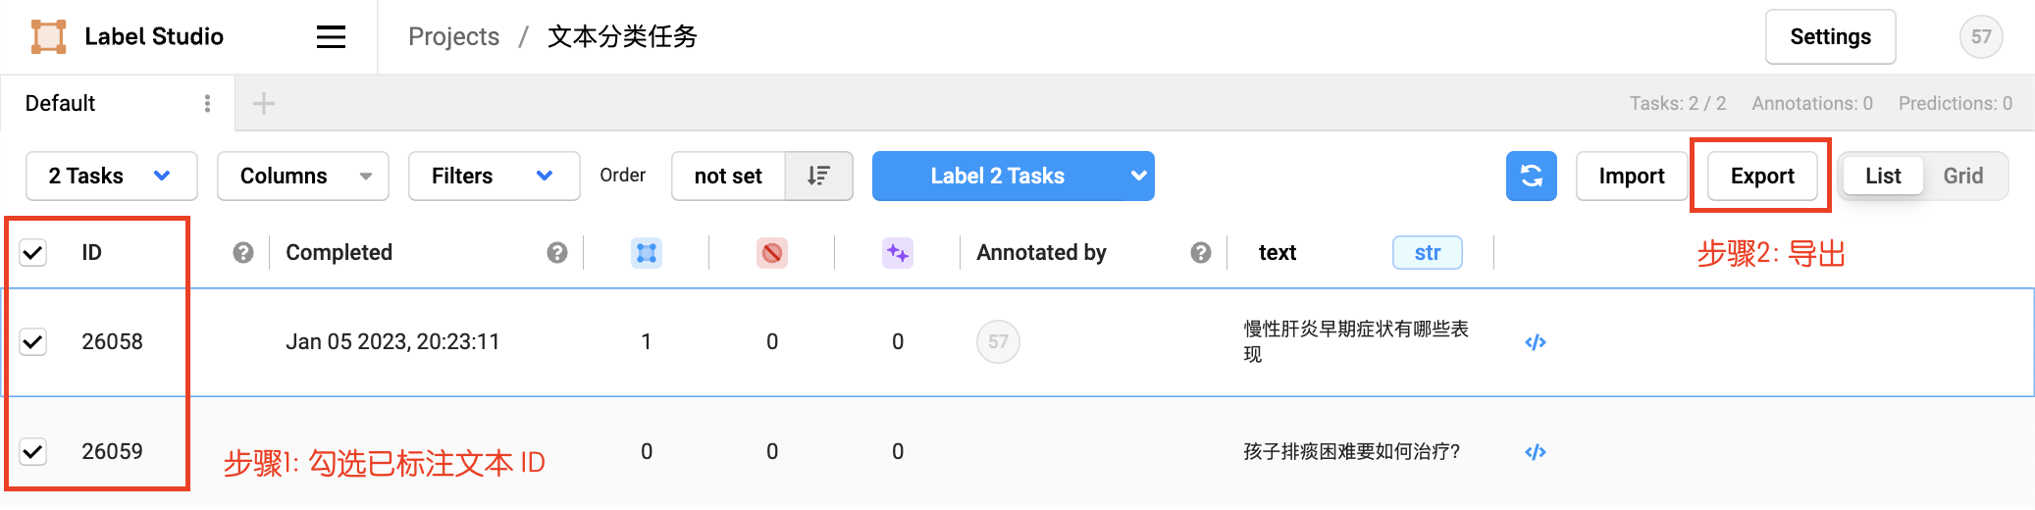This screenshot has height=510, width=2035.
Task: Open the Filters dropdown
Action: (493, 176)
